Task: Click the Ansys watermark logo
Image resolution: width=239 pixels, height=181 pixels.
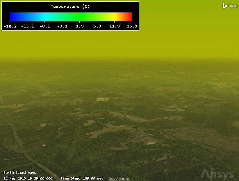Action: click(x=217, y=174)
